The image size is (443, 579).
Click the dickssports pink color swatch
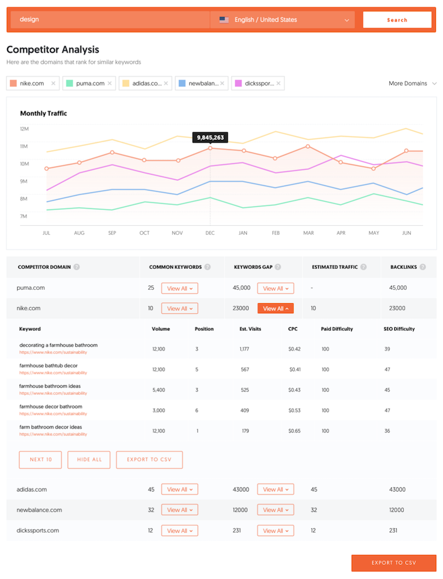pyautogui.click(x=239, y=84)
